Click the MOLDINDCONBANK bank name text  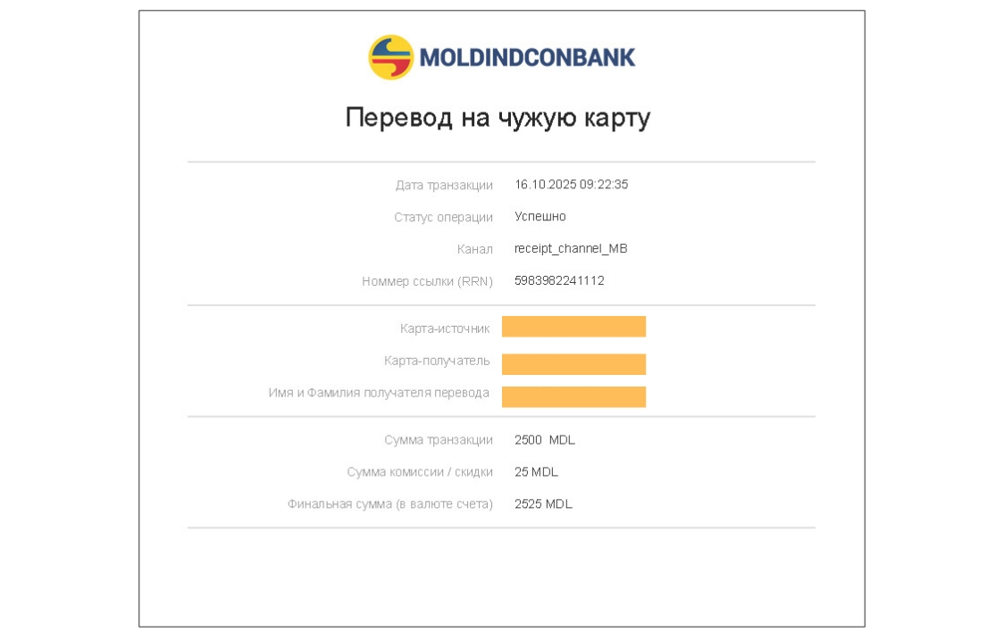point(527,58)
